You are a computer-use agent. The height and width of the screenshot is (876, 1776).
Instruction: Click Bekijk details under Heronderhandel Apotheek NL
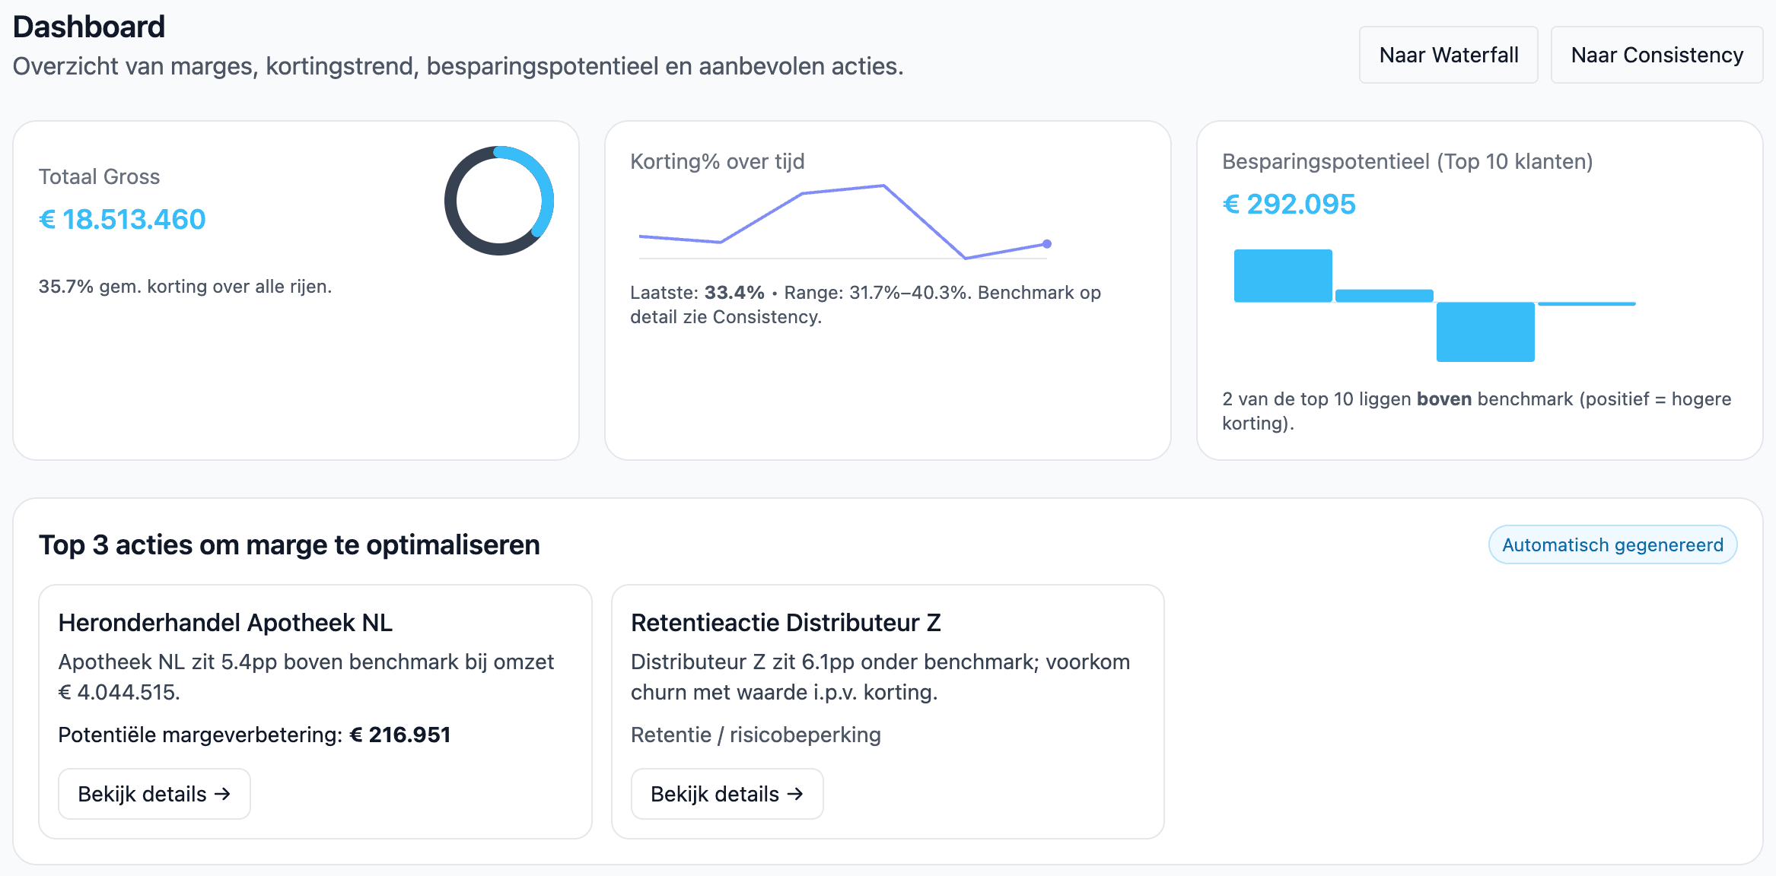[x=154, y=793]
